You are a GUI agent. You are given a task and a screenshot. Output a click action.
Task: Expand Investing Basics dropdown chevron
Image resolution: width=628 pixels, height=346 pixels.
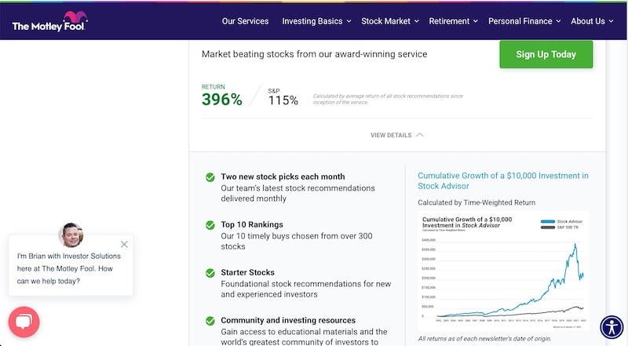[349, 21]
